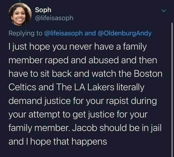Viewport: 174px width, 157px height.
Task: Click the display name Soph
Action: (x=43, y=10)
